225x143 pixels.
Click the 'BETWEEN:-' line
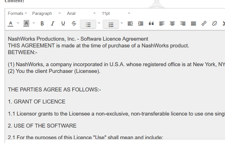[22, 52]
